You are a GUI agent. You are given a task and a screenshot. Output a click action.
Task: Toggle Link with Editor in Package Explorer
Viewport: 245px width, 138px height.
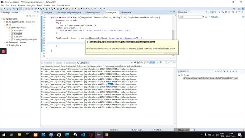click(x=30, y=16)
